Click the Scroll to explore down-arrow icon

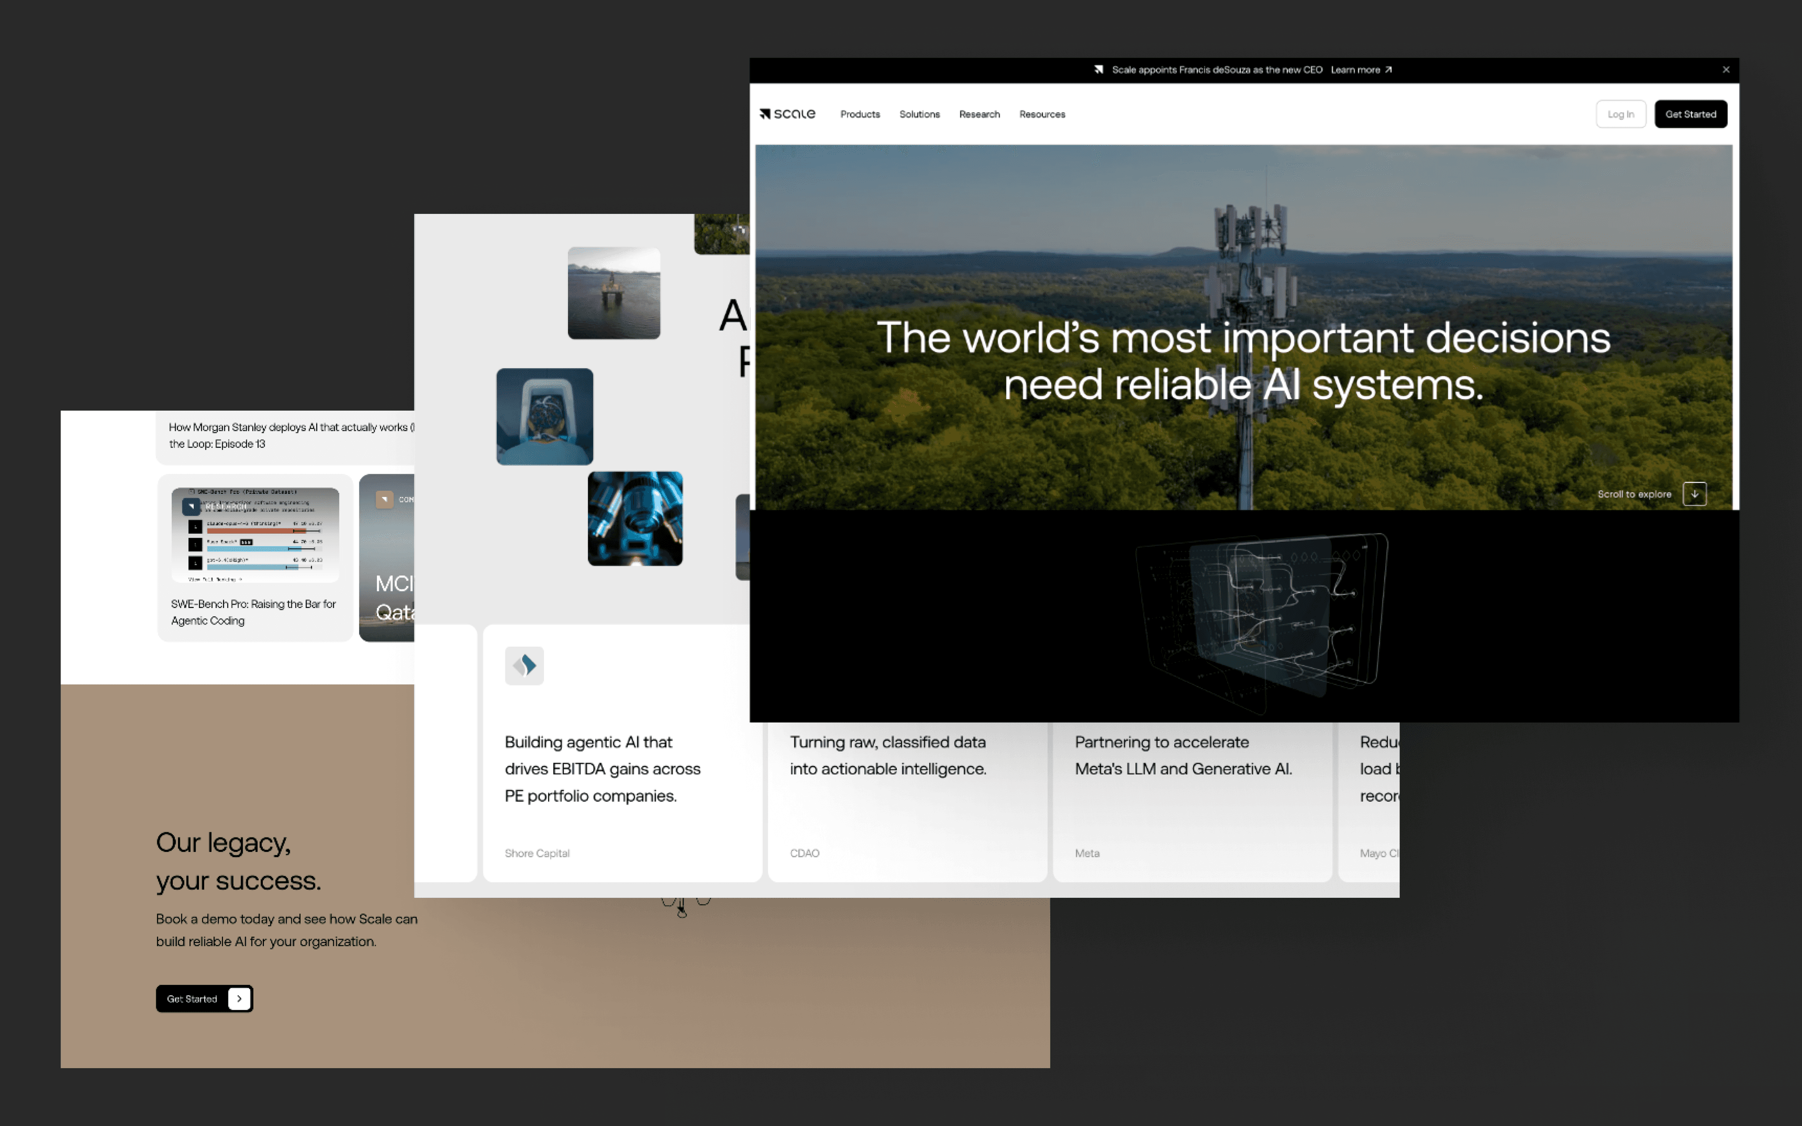(1695, 494)
